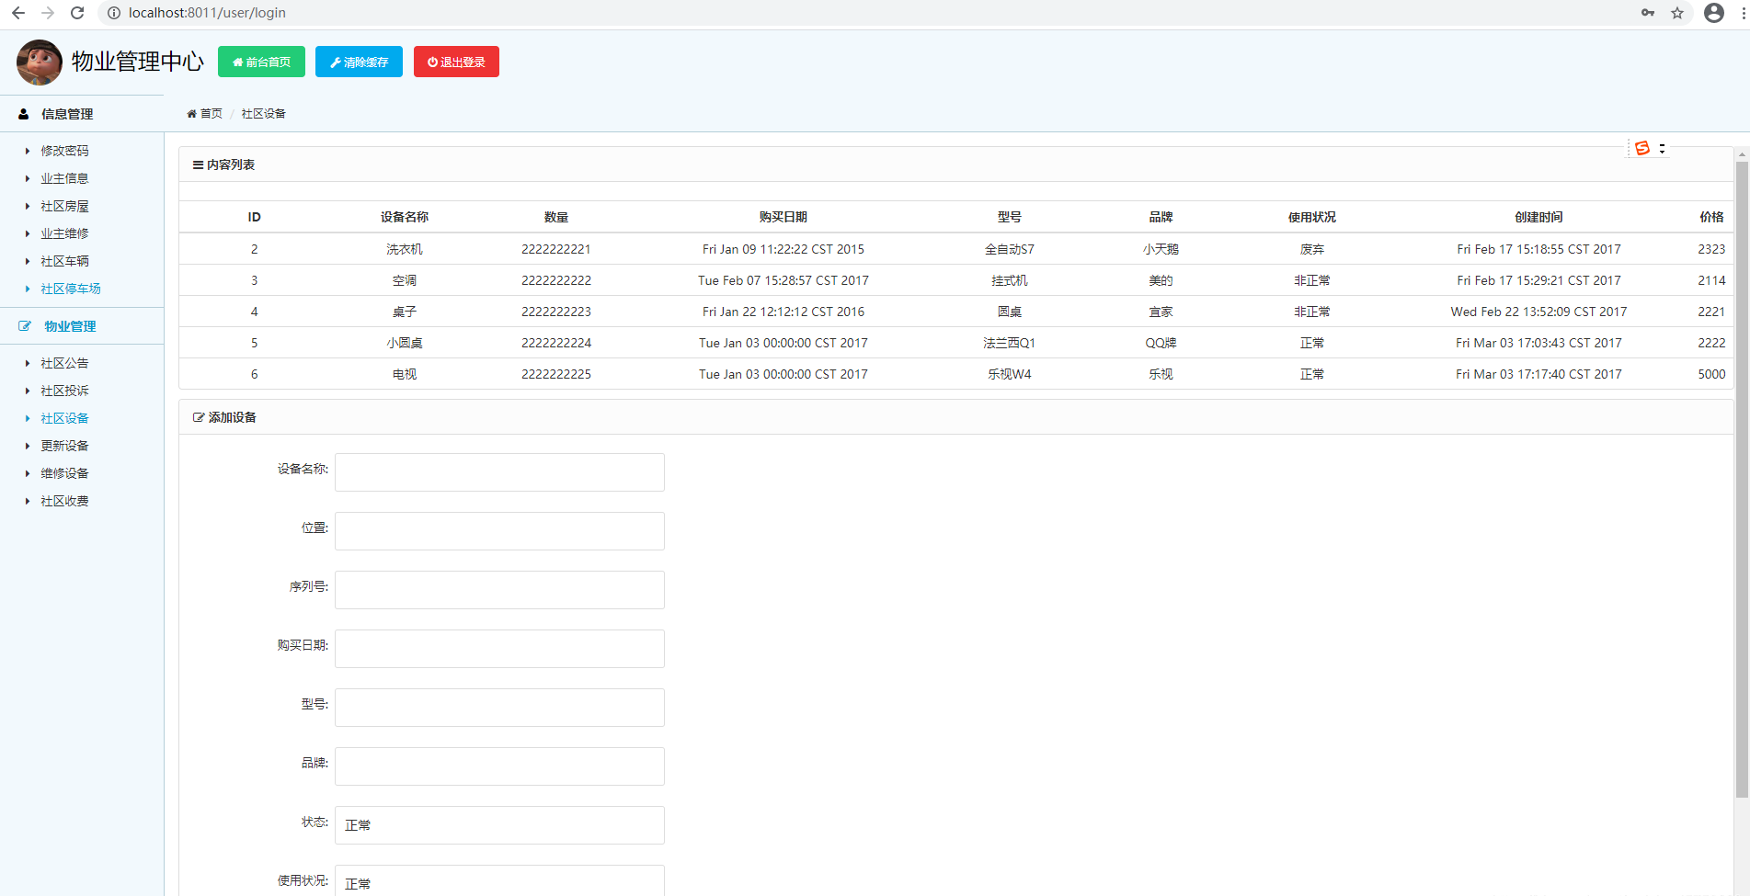Open 维修设备 in sidebar
Image resolution: width=1750 pixels, height=896 pixels.
pos(64,473)
